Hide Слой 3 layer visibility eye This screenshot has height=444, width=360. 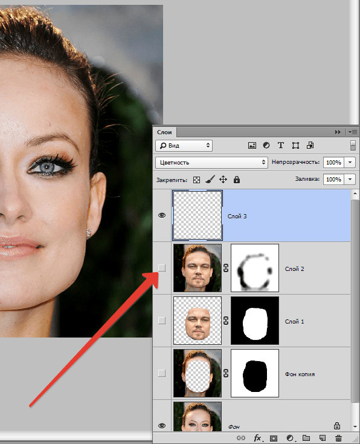tap(162, 215)
